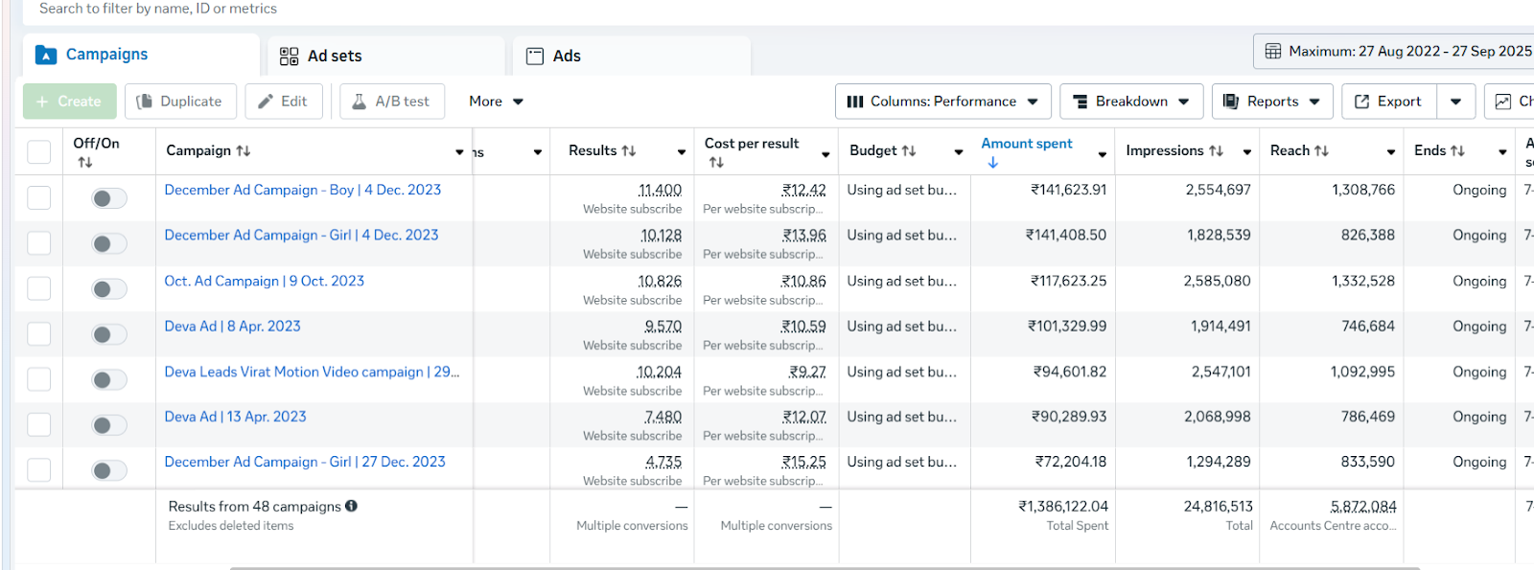1534x570 pixels.
Task: Toggle December Ad Campaign - Boy on/off switch
Action: (108, 198)
